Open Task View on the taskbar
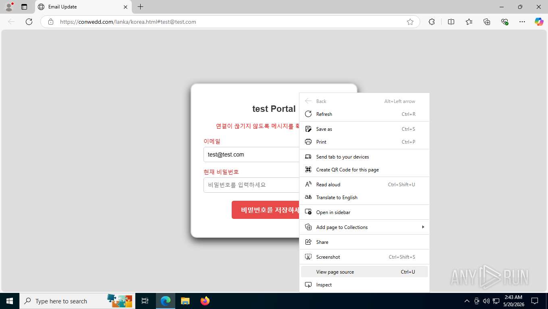Viewport: 548px width, 309px height. pyautogui.click(x=145, y=301)
